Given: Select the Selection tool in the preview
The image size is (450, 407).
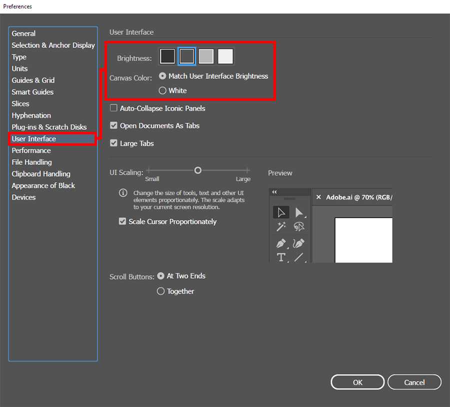Looking at the screenshot, I should pyautogui.click(x=281, y=212).
